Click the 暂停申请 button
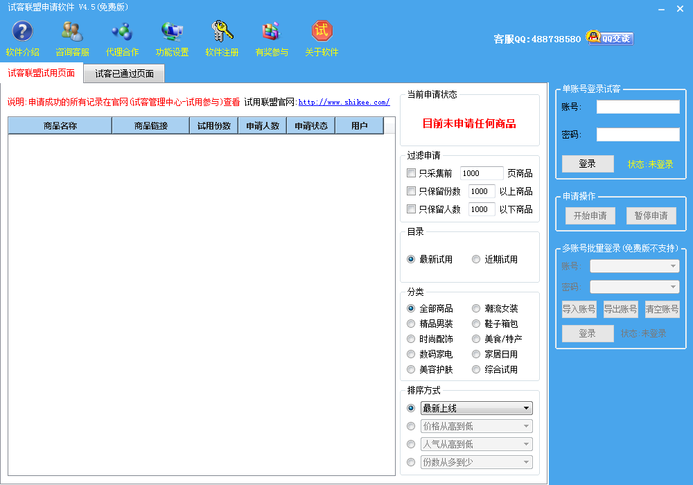 (651, 215)
